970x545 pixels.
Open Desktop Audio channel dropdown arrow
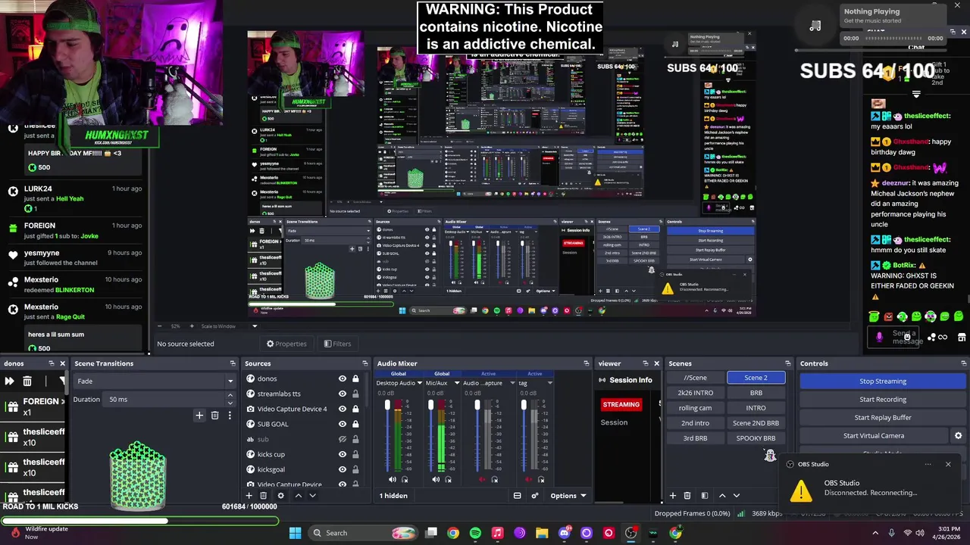click(420, 383)
